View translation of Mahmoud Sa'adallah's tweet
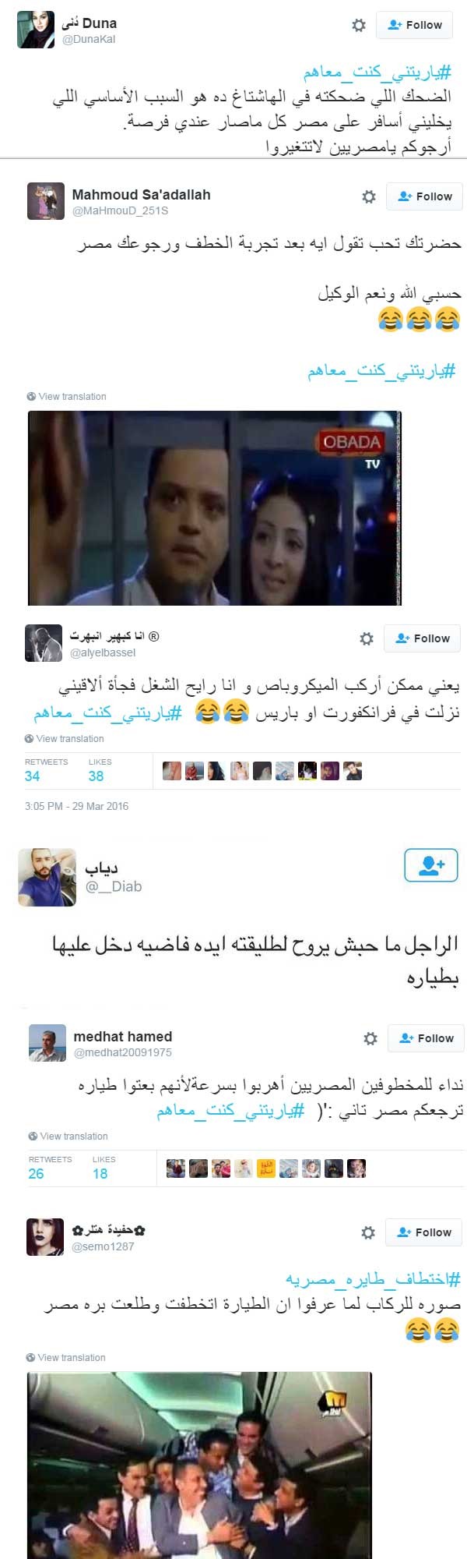 [x=66, y=396]
